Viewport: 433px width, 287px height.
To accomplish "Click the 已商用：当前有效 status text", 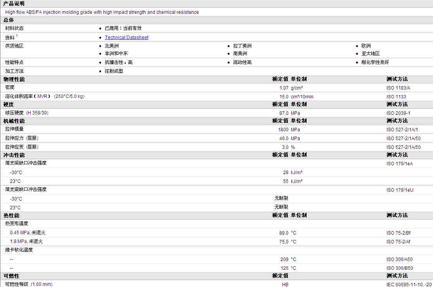I will pyautogui.click(x=123, y=28).
